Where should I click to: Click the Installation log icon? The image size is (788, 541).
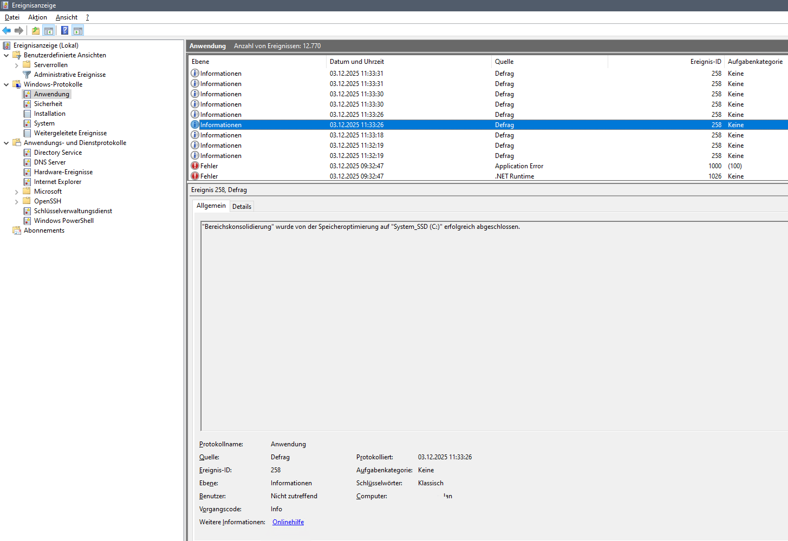27,114
